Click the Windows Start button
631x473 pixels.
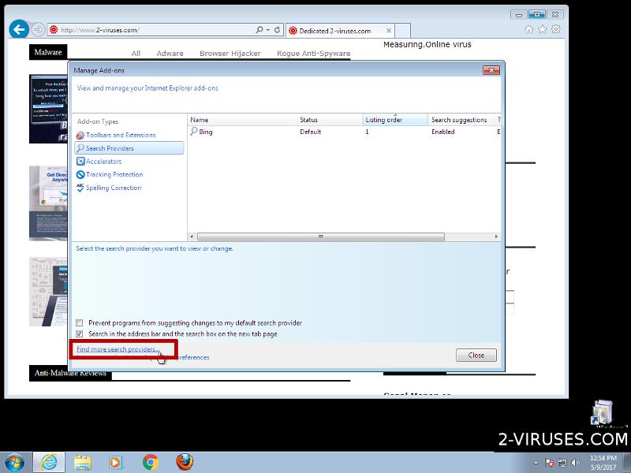(x=15, y=462)
